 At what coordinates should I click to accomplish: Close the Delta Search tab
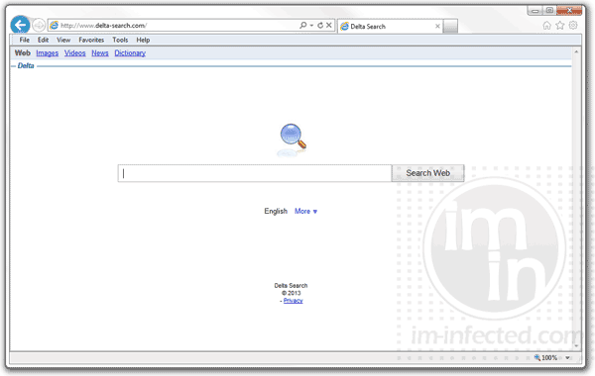tap(437, 26)
